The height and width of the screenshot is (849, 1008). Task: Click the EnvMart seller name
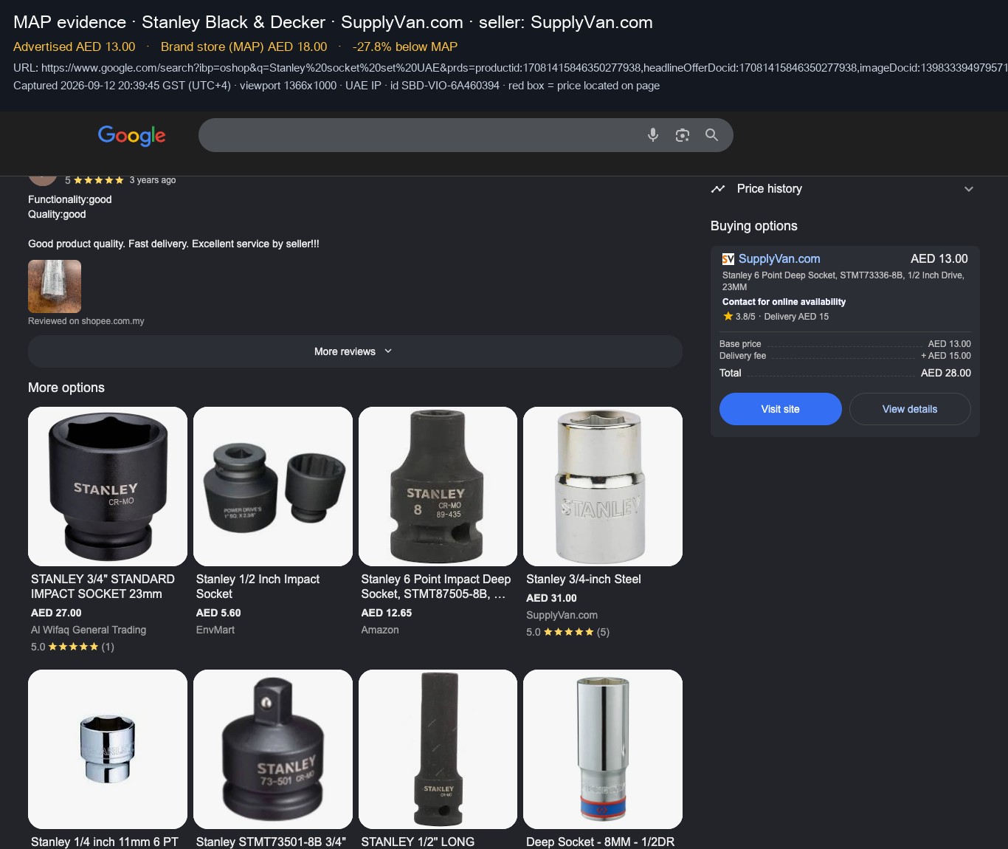pyautogui.click(x=215, y=630)
